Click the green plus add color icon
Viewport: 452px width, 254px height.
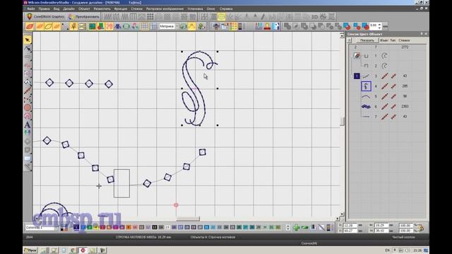coord(296,227)
